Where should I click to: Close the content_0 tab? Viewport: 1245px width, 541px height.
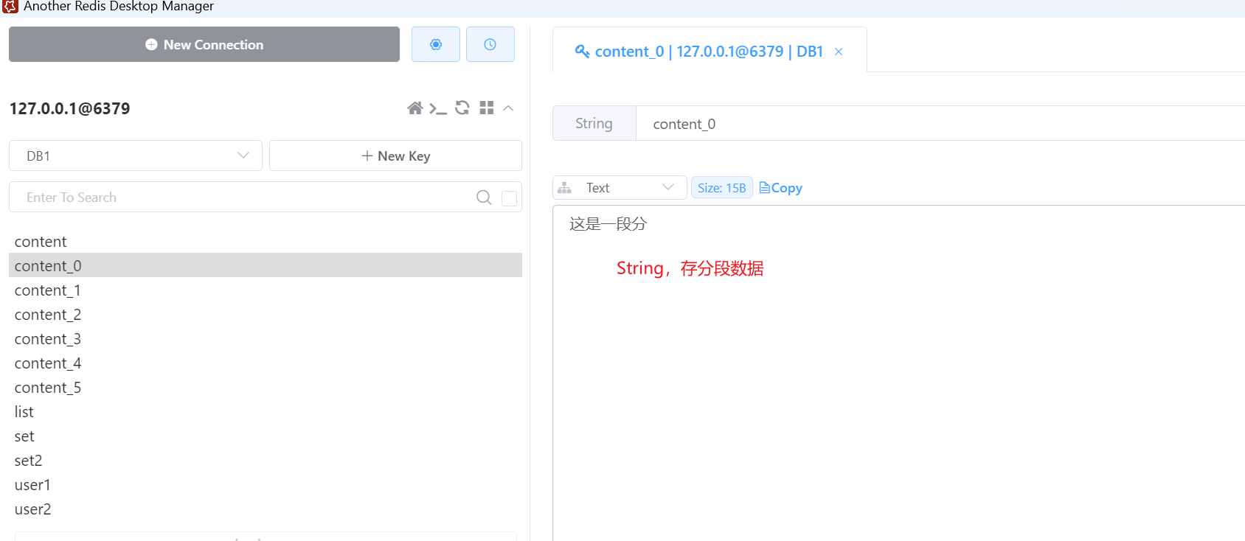click(x=839, y=52)
